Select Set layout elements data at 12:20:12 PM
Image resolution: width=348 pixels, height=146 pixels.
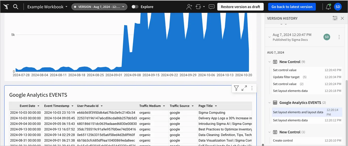[x=307, y=120]
